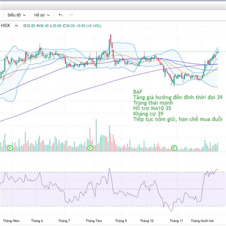Click the F marker in Tháng Tám
This screenshot has height=226, width=226.
[90, 148]
